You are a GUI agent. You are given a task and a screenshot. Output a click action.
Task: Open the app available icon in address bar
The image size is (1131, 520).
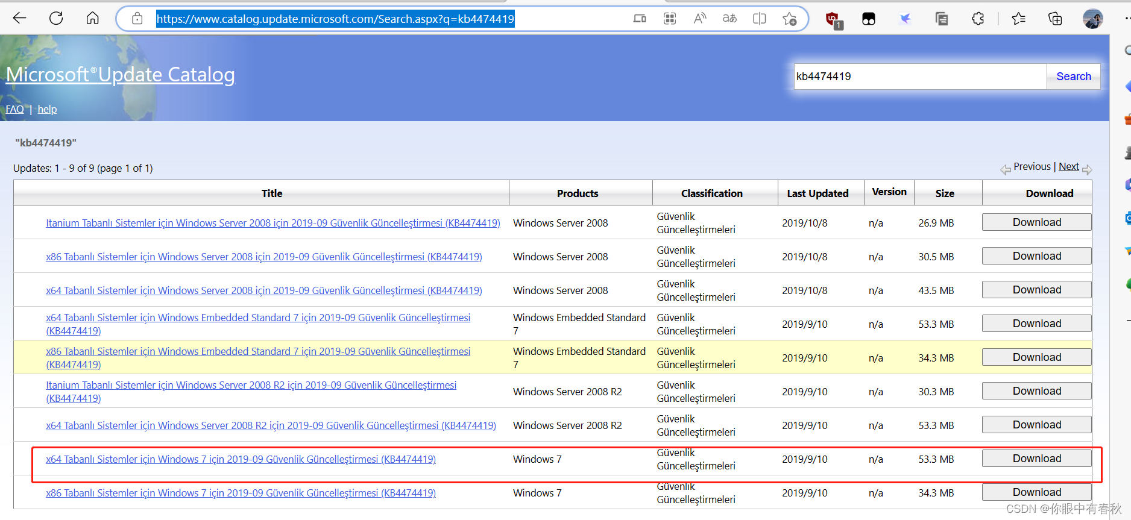point(640,19)
